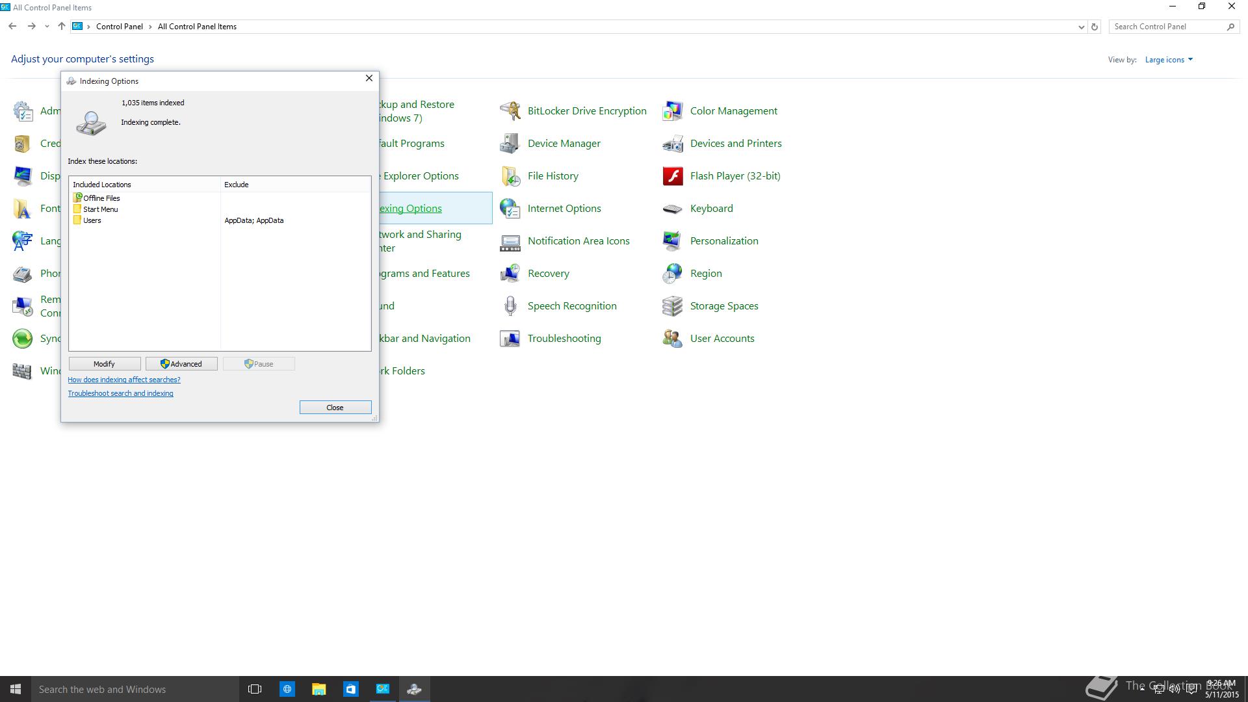Viewport: 1248px width, 702px height.
Task: Open BitLocker Drive Encryption icon
Action: [510, 111]
